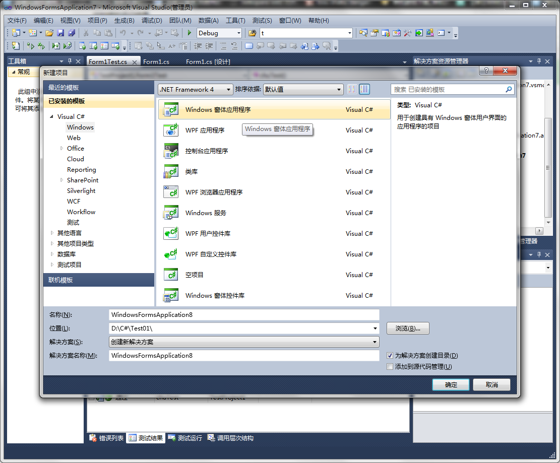Select the Windows 服务 template
560x463 pixels.
pos(274,213)
